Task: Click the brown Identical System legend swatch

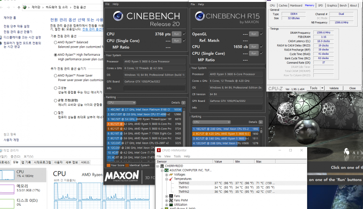Action: [x=127, y=165]
